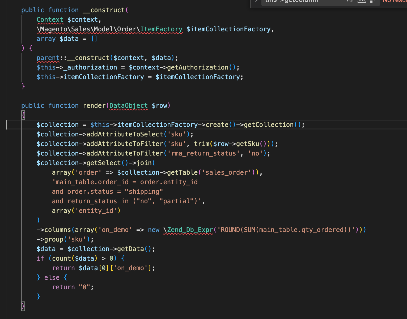
Task: Expand the replace field chevron in find widget
Action: (x=256, y=1)
